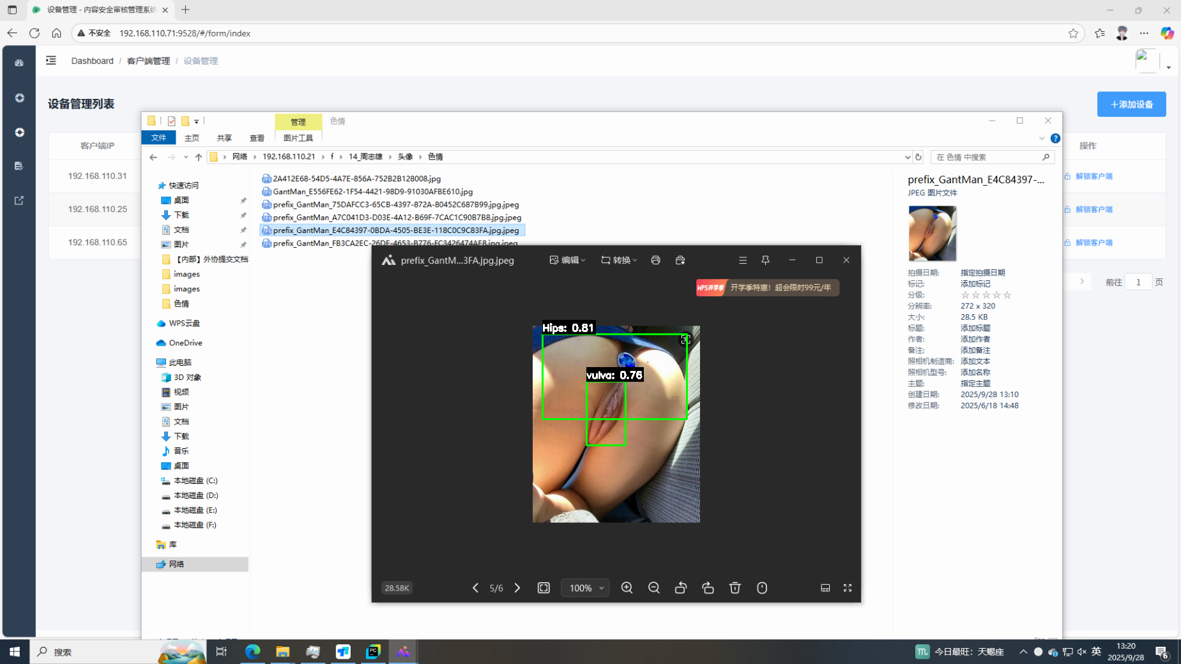Open the viewer's hamburger menu icon
This screenshot has height=664, width=1181.
pos(742,260)
